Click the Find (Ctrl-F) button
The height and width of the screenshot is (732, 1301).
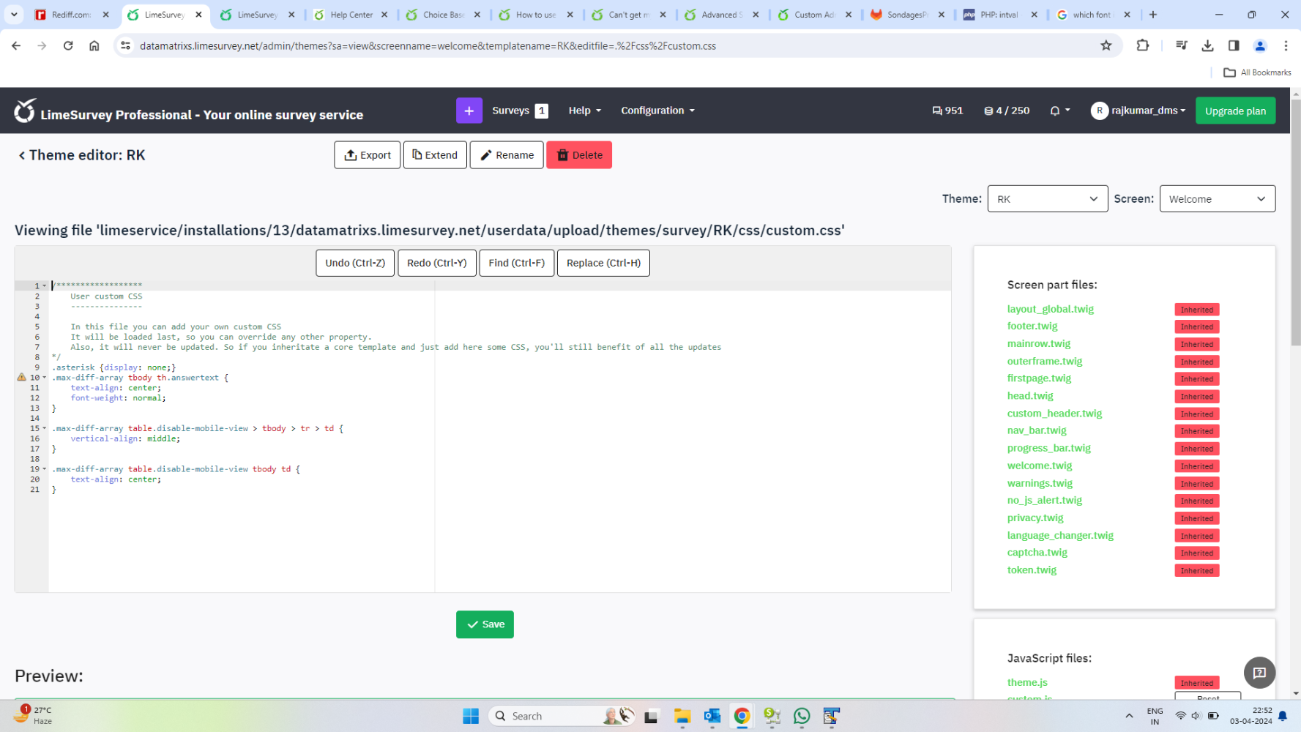click(516, 263)
